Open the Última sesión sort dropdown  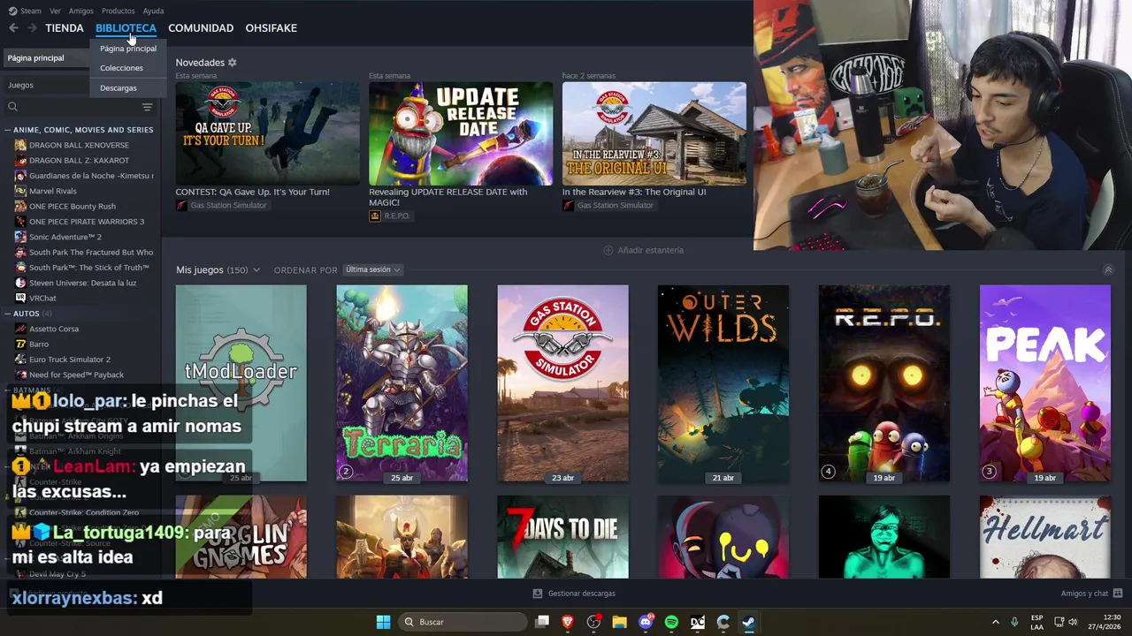pos(372,269)
